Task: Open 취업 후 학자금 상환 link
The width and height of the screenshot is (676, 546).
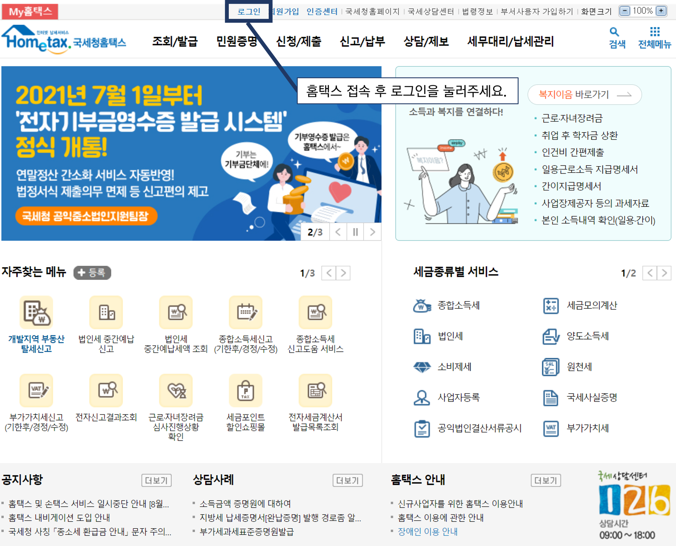Action: coord(580,135)
